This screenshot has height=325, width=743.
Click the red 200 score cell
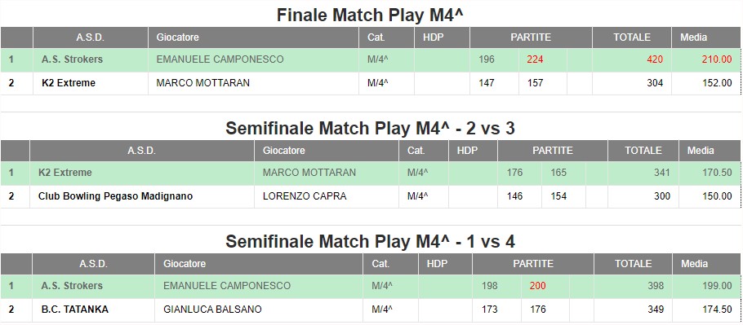[x=538, y=286]
